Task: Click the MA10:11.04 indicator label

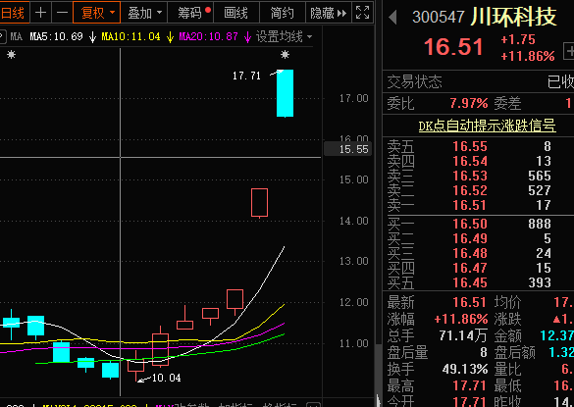Action: click(131, 36)
